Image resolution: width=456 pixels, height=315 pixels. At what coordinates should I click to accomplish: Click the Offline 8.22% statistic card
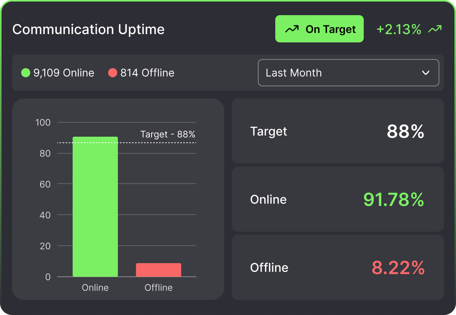tap(338, 267)
